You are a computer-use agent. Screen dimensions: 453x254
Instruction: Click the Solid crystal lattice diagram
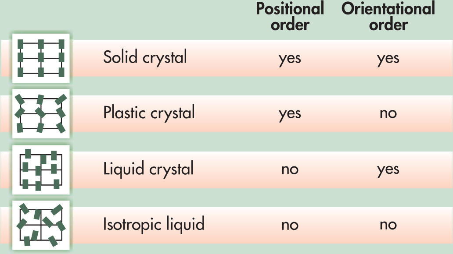(41, 58)
